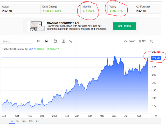The height and width of the screenshot is (125, 166).
Task: Switch to the 25Y time range
Action: tap(31, 121)
